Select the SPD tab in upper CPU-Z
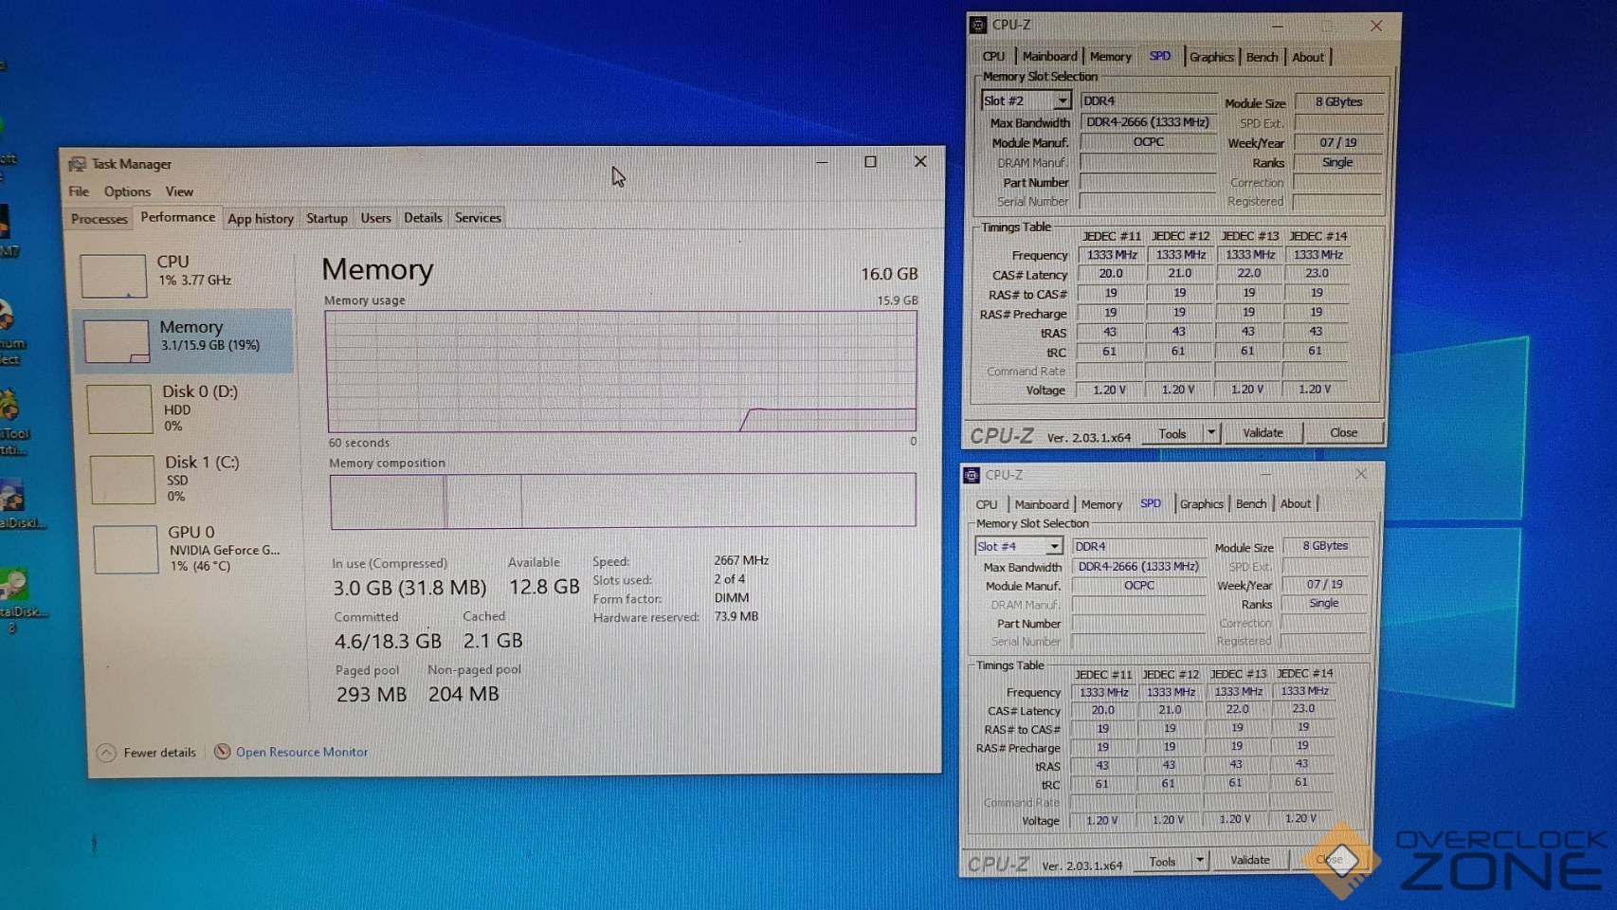This screenshot has width=1617, height=910. pyautogui.click(x=1160, y=56)
